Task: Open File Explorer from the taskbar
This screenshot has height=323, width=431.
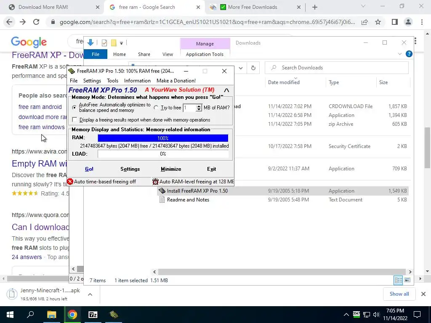Action: (x=51, y=315)
